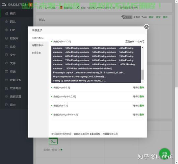
Task: Delete the php-7.1 install task
Action: click(x=142, y=106)
